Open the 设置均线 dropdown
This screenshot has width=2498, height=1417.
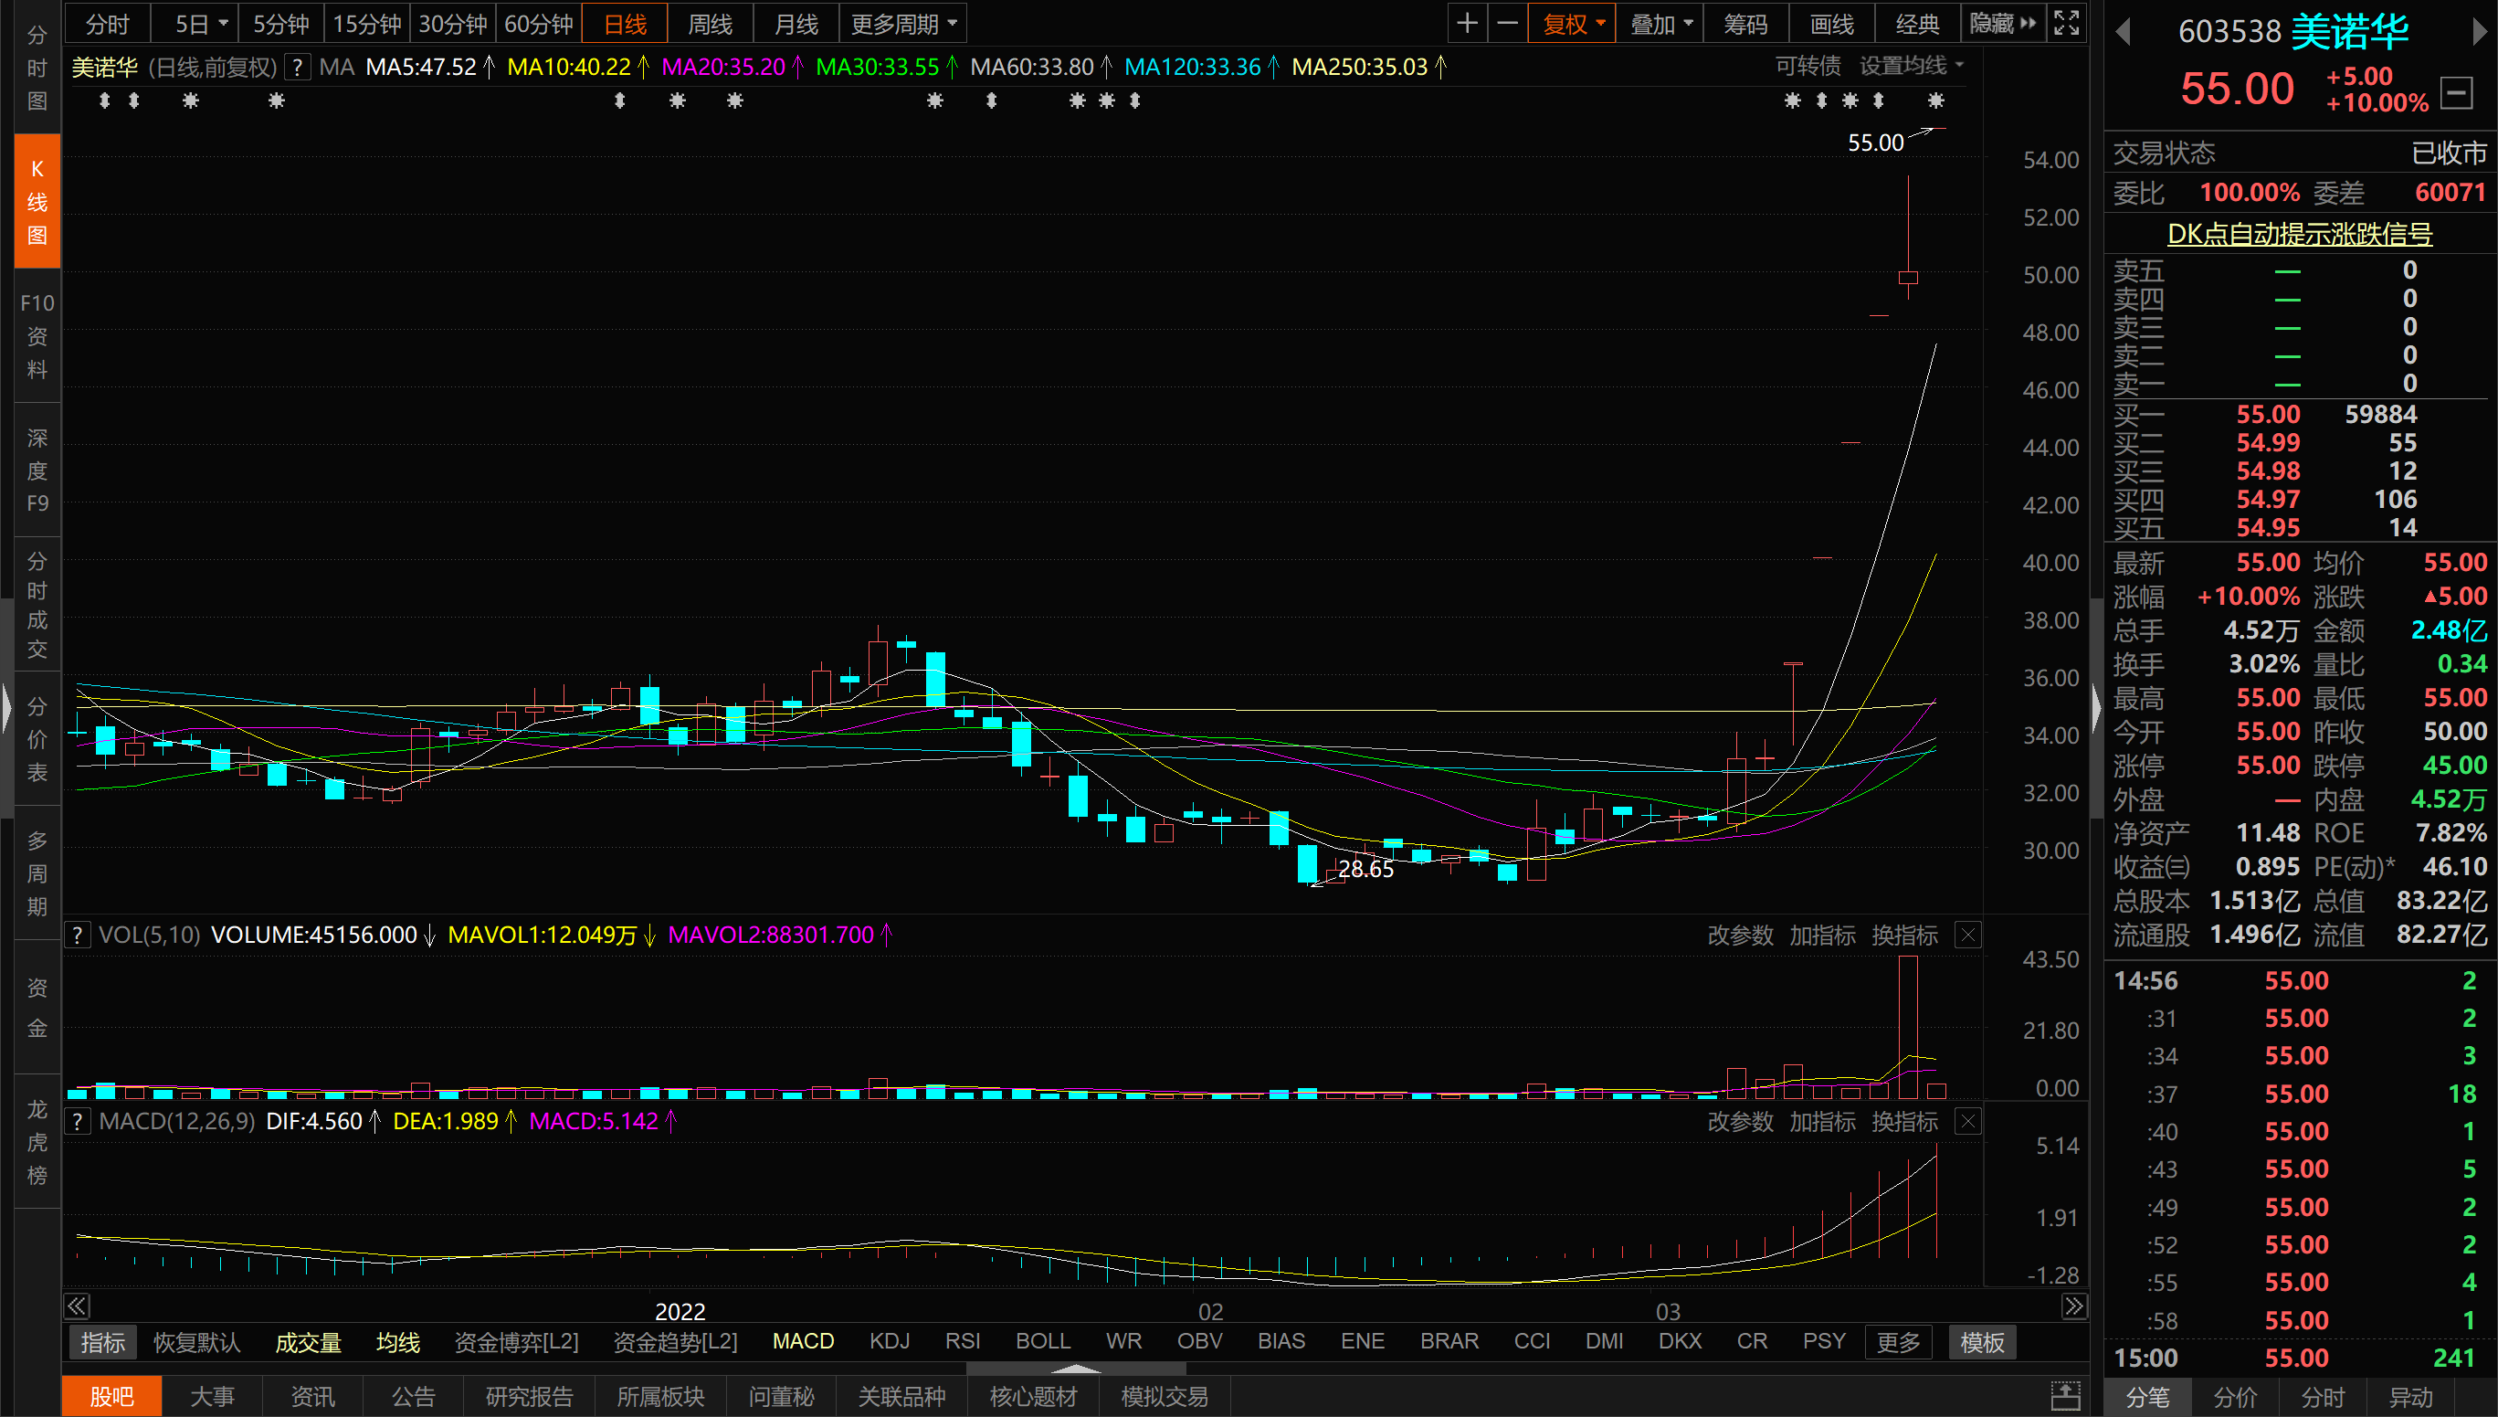tap(1911, 66)
